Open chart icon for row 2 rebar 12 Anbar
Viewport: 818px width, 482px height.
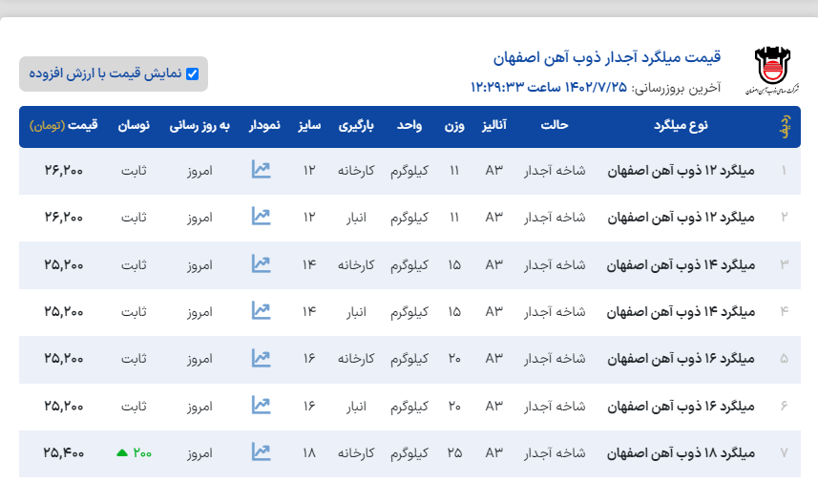click(x=261, y=217)
